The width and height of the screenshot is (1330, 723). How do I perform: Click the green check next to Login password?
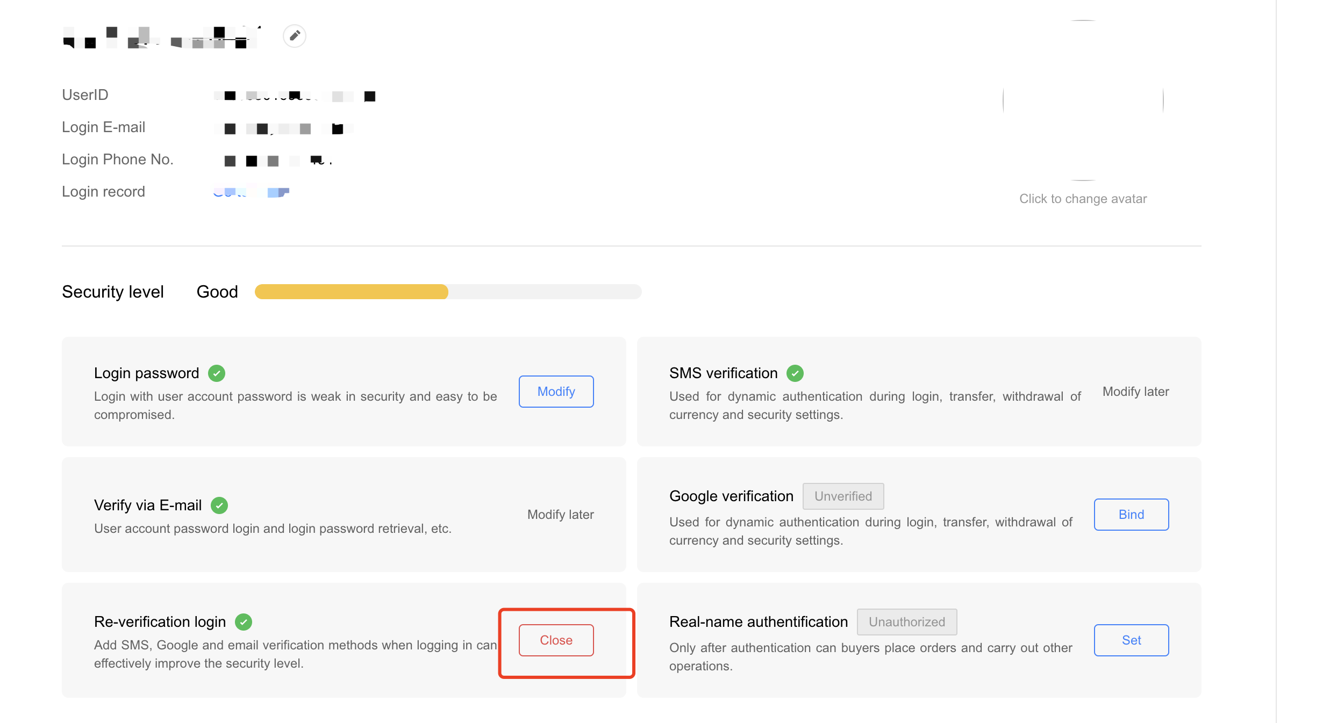217,373
